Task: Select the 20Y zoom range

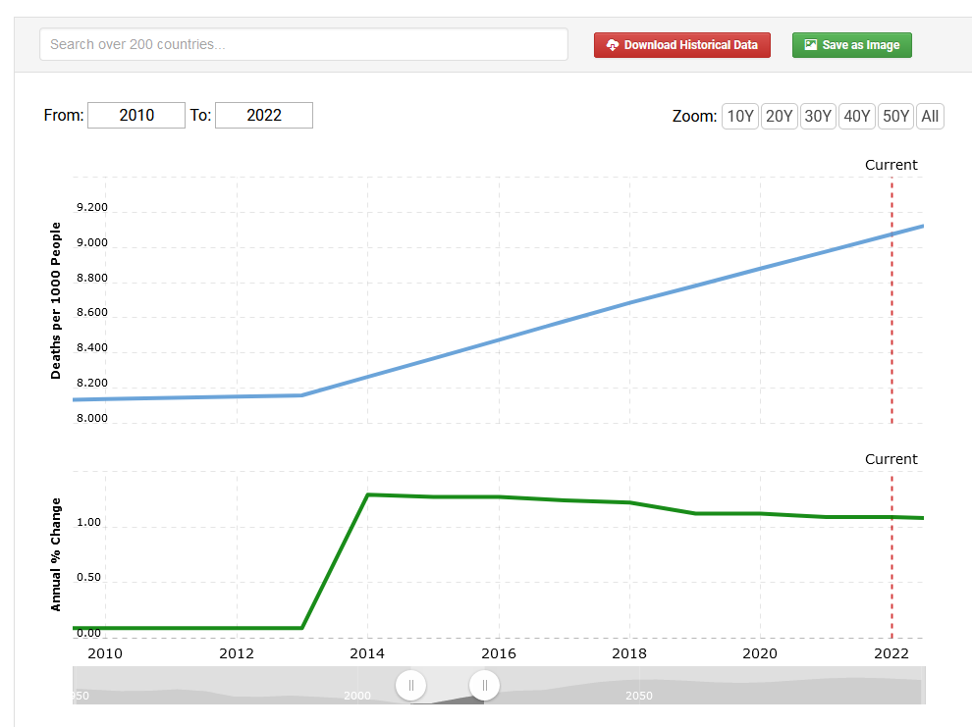Action: pos(779,116)
